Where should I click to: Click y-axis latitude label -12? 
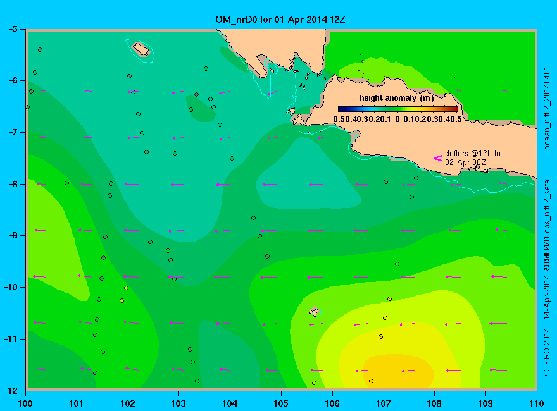point(10,390)
